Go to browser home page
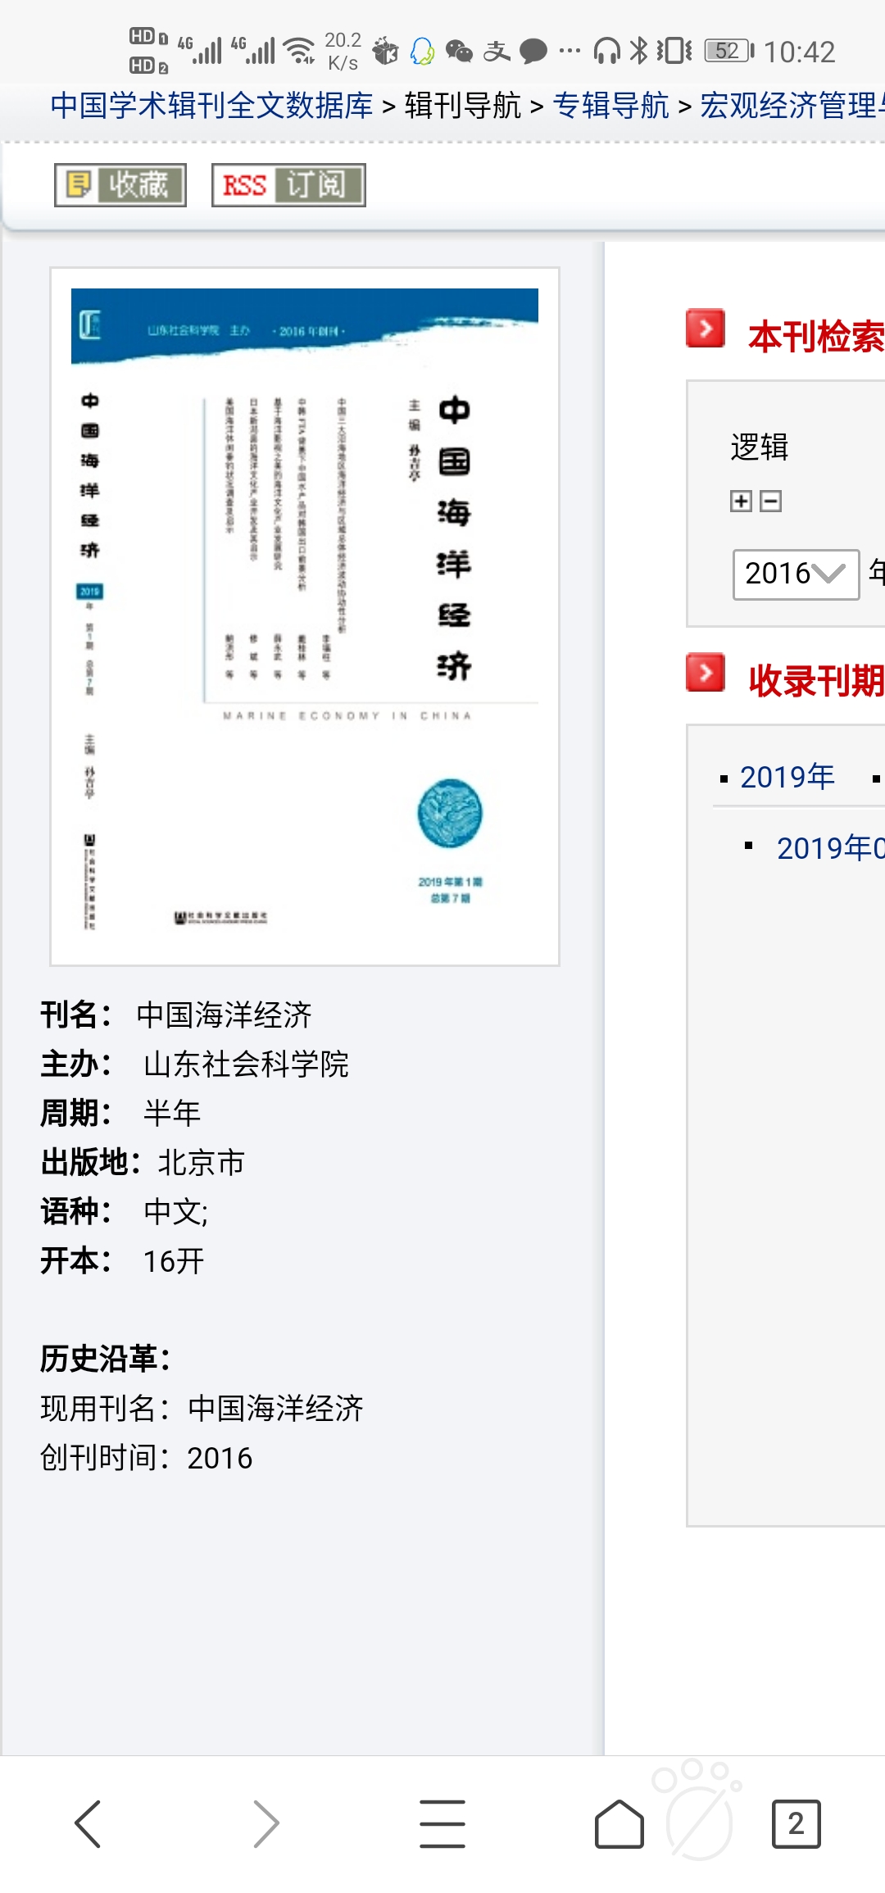885x1893 pixels. [x=619, y=1823]
